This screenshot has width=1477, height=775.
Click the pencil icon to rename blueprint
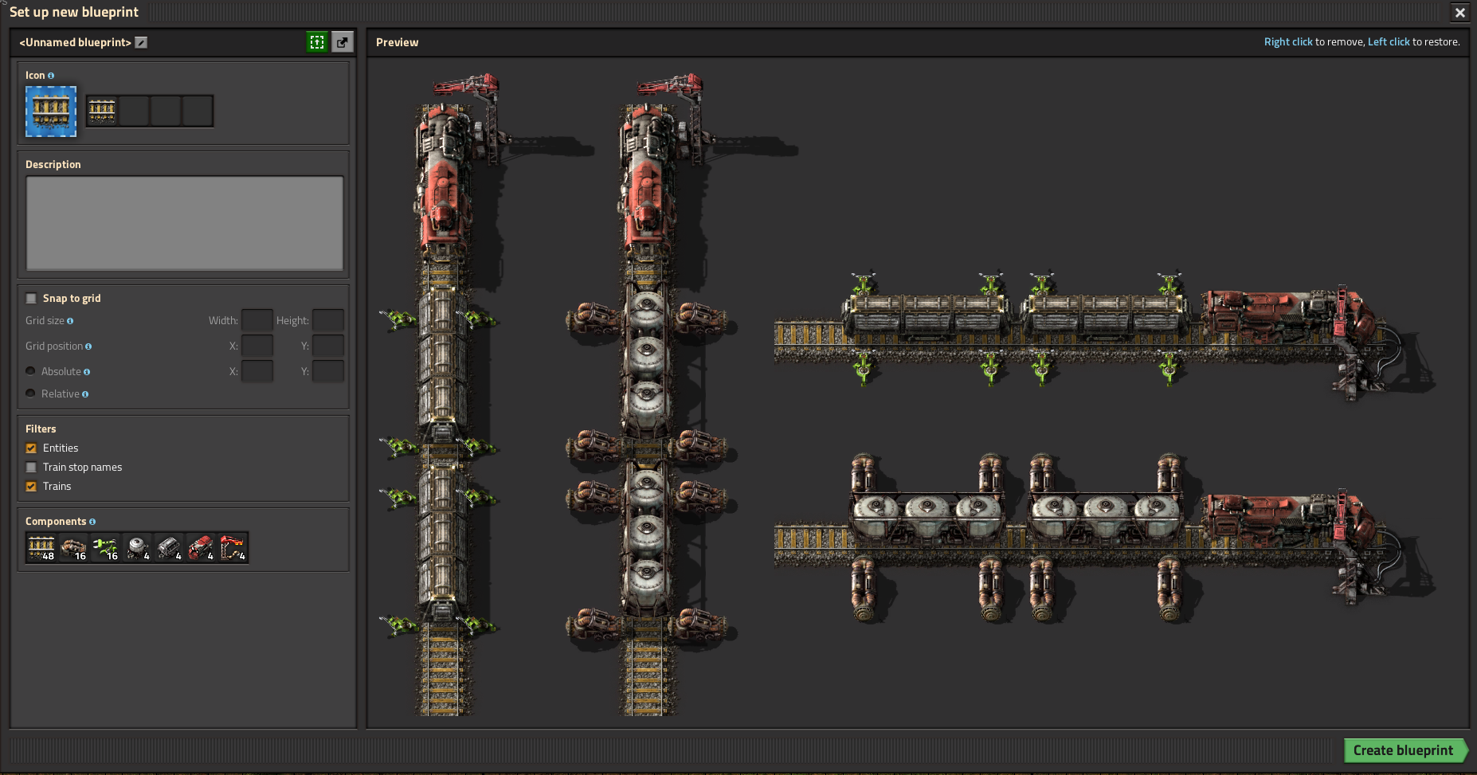click(141, 42)
